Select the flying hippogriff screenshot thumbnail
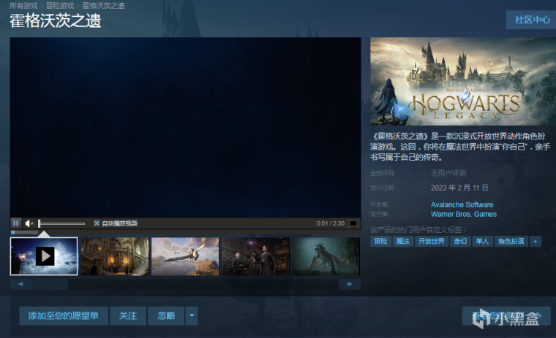 (185, 256)
